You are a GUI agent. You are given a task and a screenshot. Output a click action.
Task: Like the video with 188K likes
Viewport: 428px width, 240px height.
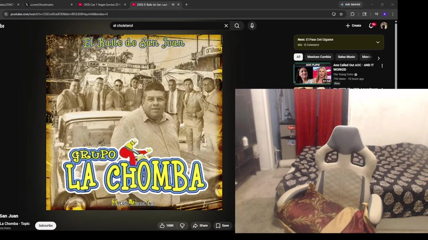click(167, 226)
